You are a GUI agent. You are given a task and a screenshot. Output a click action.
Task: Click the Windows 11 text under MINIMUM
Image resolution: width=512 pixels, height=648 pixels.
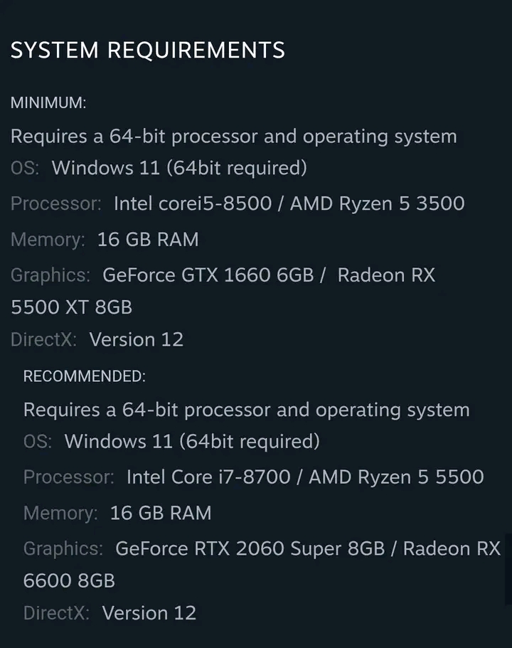point(179,169)
